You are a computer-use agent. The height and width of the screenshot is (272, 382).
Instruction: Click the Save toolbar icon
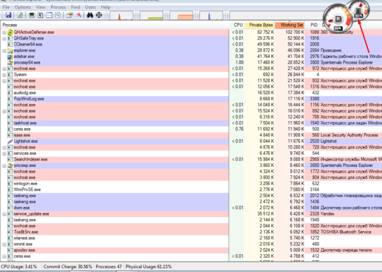coord(8,15)
